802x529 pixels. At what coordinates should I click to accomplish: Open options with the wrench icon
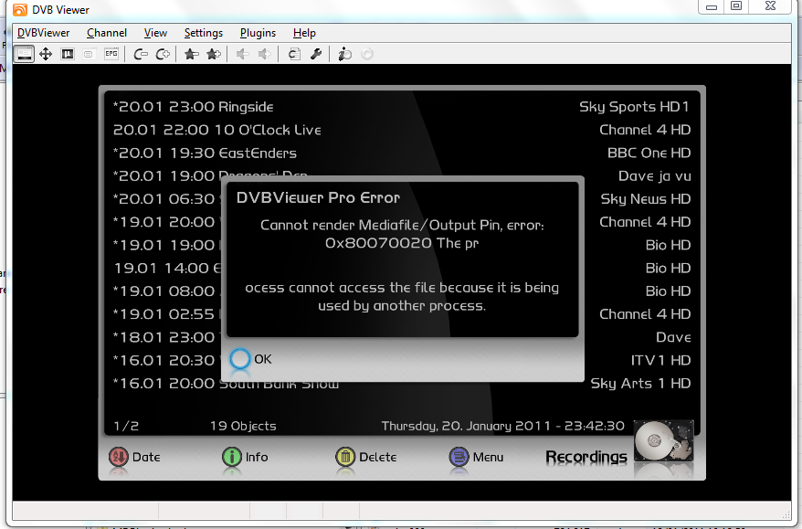(315, 54)
